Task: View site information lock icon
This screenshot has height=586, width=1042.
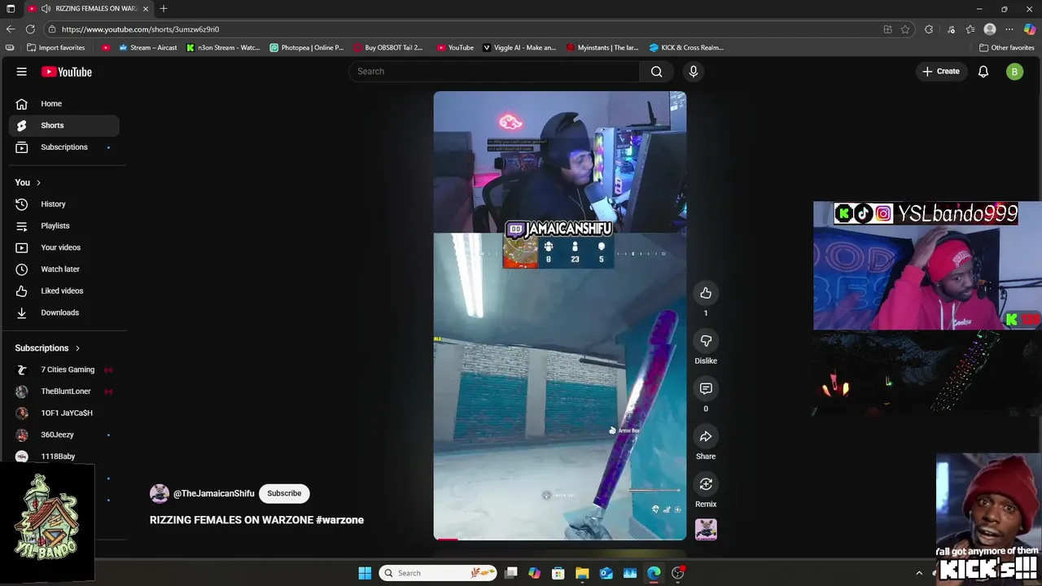Action: click(x=52, y=29)
